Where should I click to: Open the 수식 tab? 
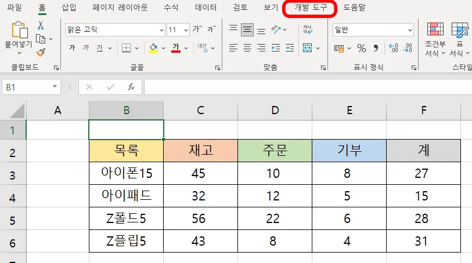click(x=171, y=7)
